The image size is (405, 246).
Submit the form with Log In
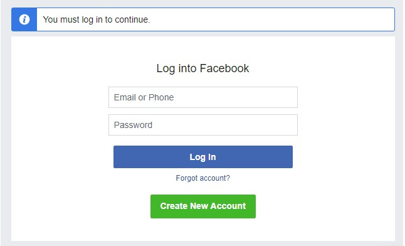203,157
